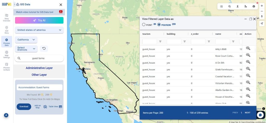
Task: Reset map north with compass icon
Action: [262, 16]
